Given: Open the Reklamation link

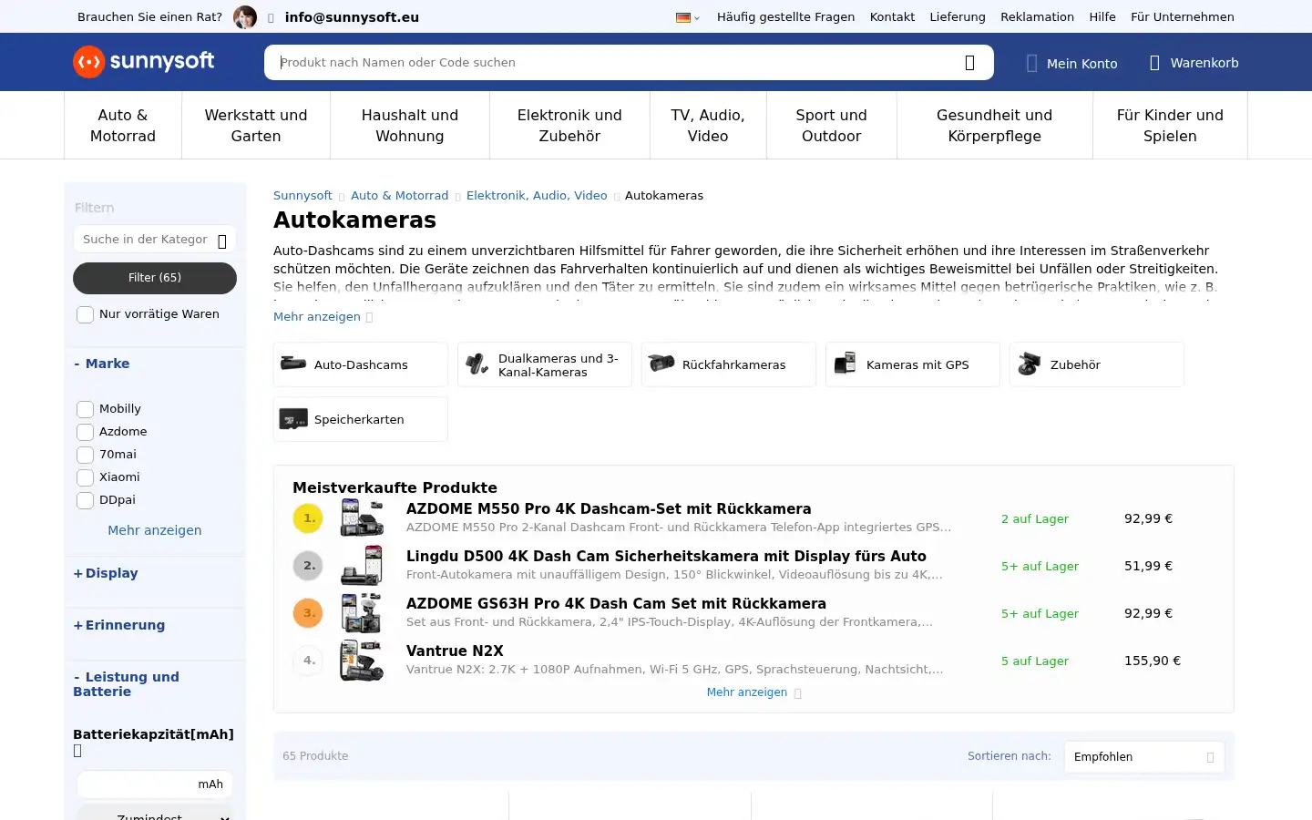Looking at the screenshot, I should coord(1037,17).
